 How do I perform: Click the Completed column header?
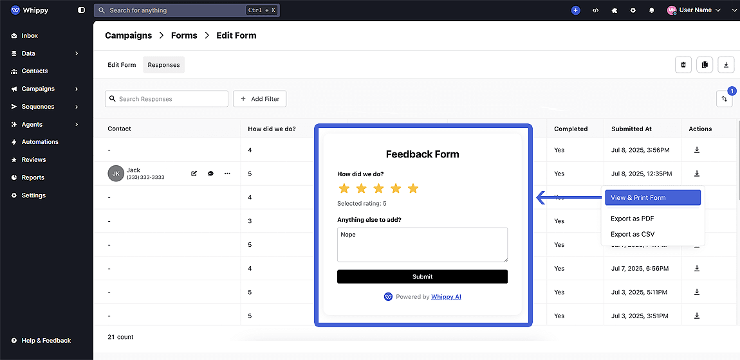coord(571,129)
